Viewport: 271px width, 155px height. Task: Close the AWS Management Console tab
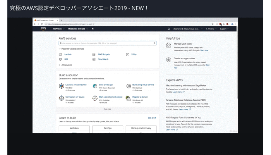tap(57, 20)
